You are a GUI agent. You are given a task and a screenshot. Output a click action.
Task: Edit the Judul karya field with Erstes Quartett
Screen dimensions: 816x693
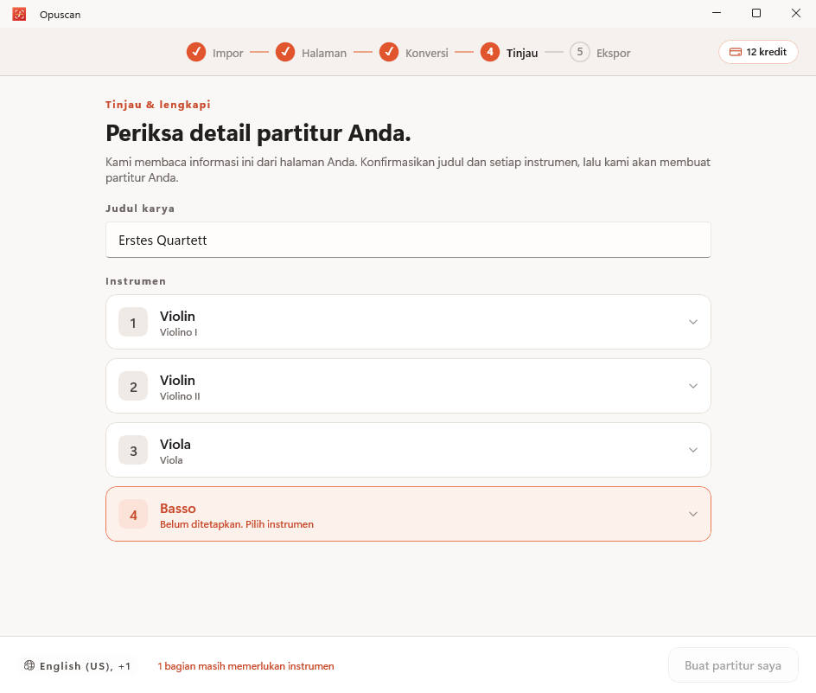click(408, 240)
